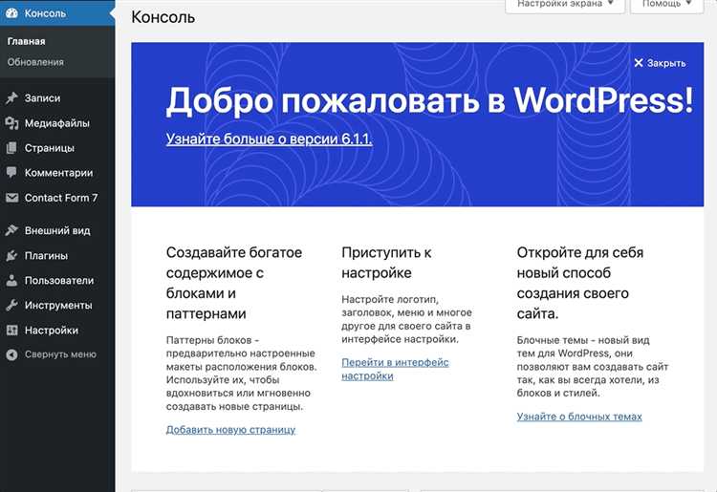The image size is (717, 492).
Task: Click paragraph starting Настройте логотип
Action: [x=406, y=319]
